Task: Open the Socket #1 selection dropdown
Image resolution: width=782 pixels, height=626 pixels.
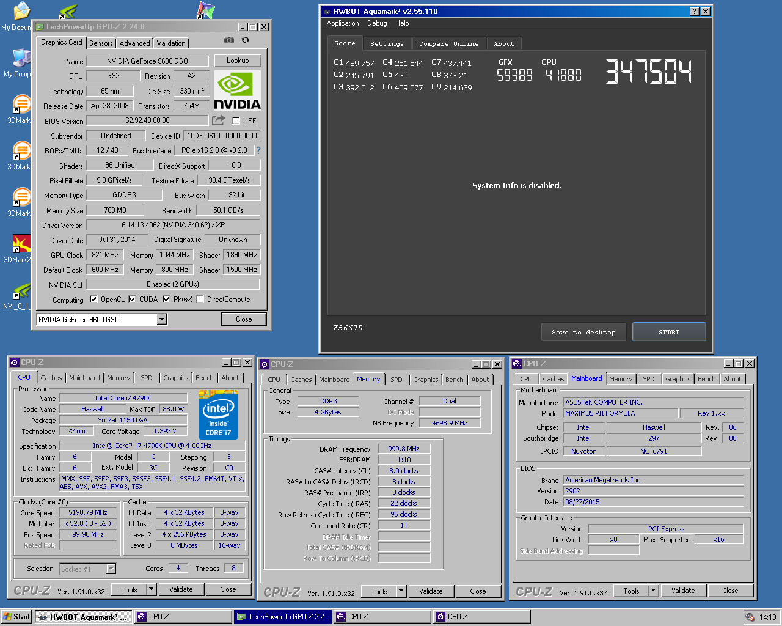Action: pos(111,569)
